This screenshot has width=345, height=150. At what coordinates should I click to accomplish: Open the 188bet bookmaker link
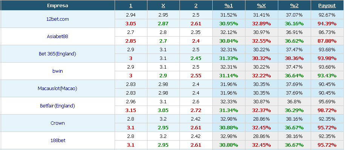coord(57,140)
